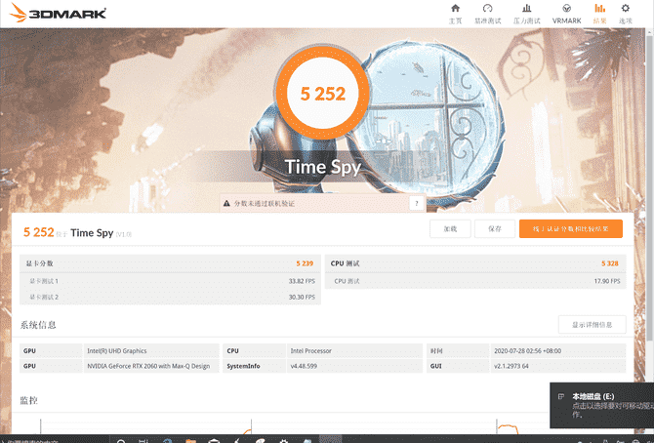The height and width of the screenshot is (443, 654).
Task: Click the 5 252 score in the Time Spy header
Action: coord(38,232)
